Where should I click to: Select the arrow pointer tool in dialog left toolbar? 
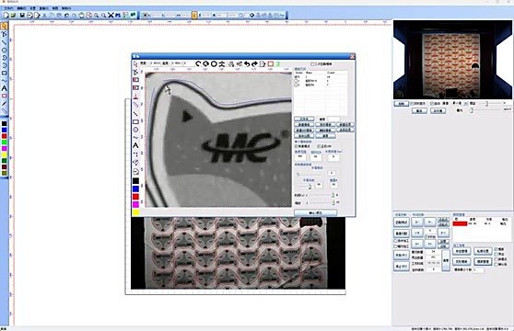(x=135, y=63)
